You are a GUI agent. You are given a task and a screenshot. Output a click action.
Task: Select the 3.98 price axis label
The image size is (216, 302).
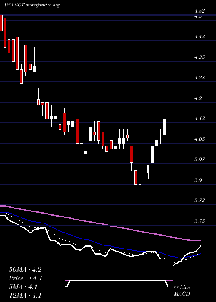click(x=200, y=160)
